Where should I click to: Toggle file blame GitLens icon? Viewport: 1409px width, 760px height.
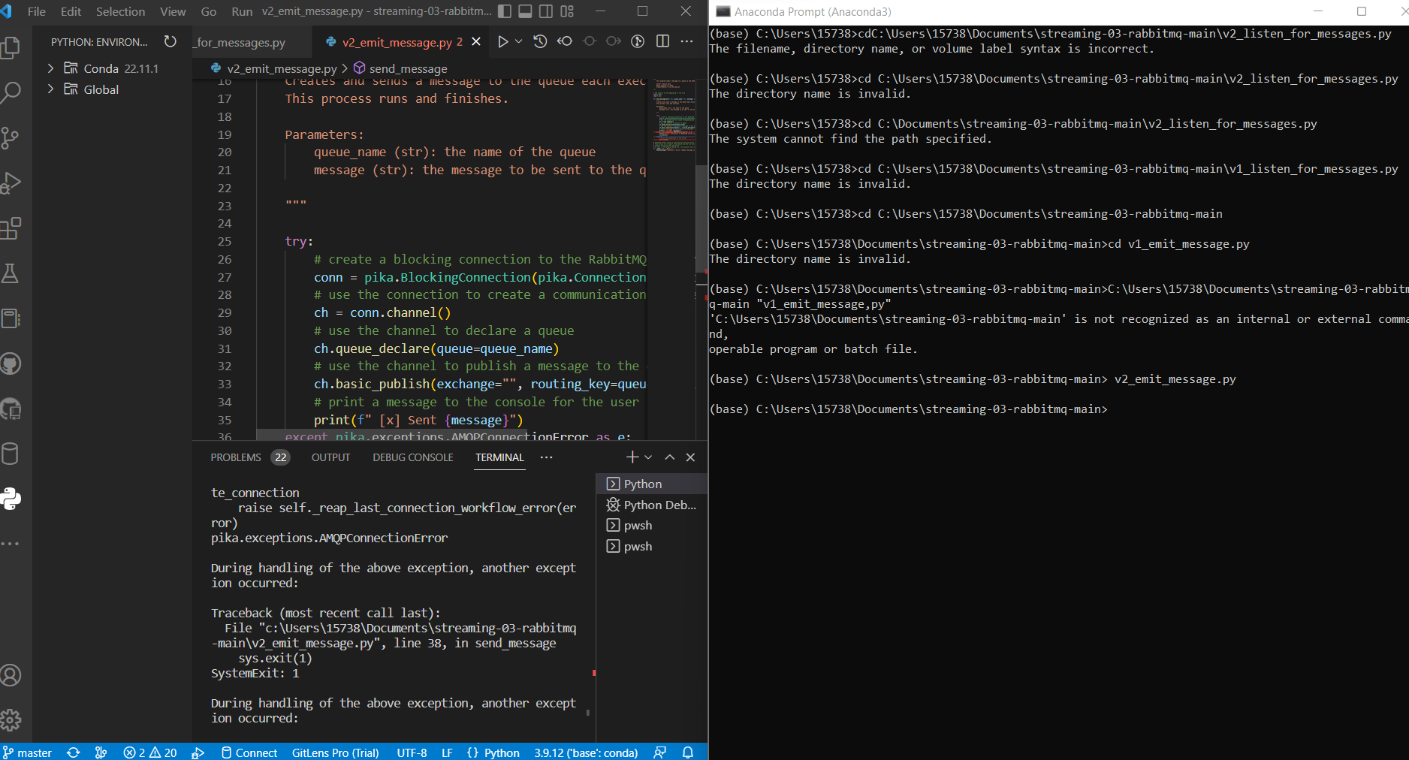pos(638,41)
